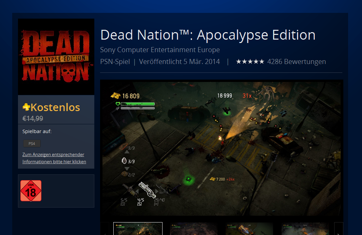Click the large gameplay screenshot
The image size is (362, 235).
pos(222,149)
